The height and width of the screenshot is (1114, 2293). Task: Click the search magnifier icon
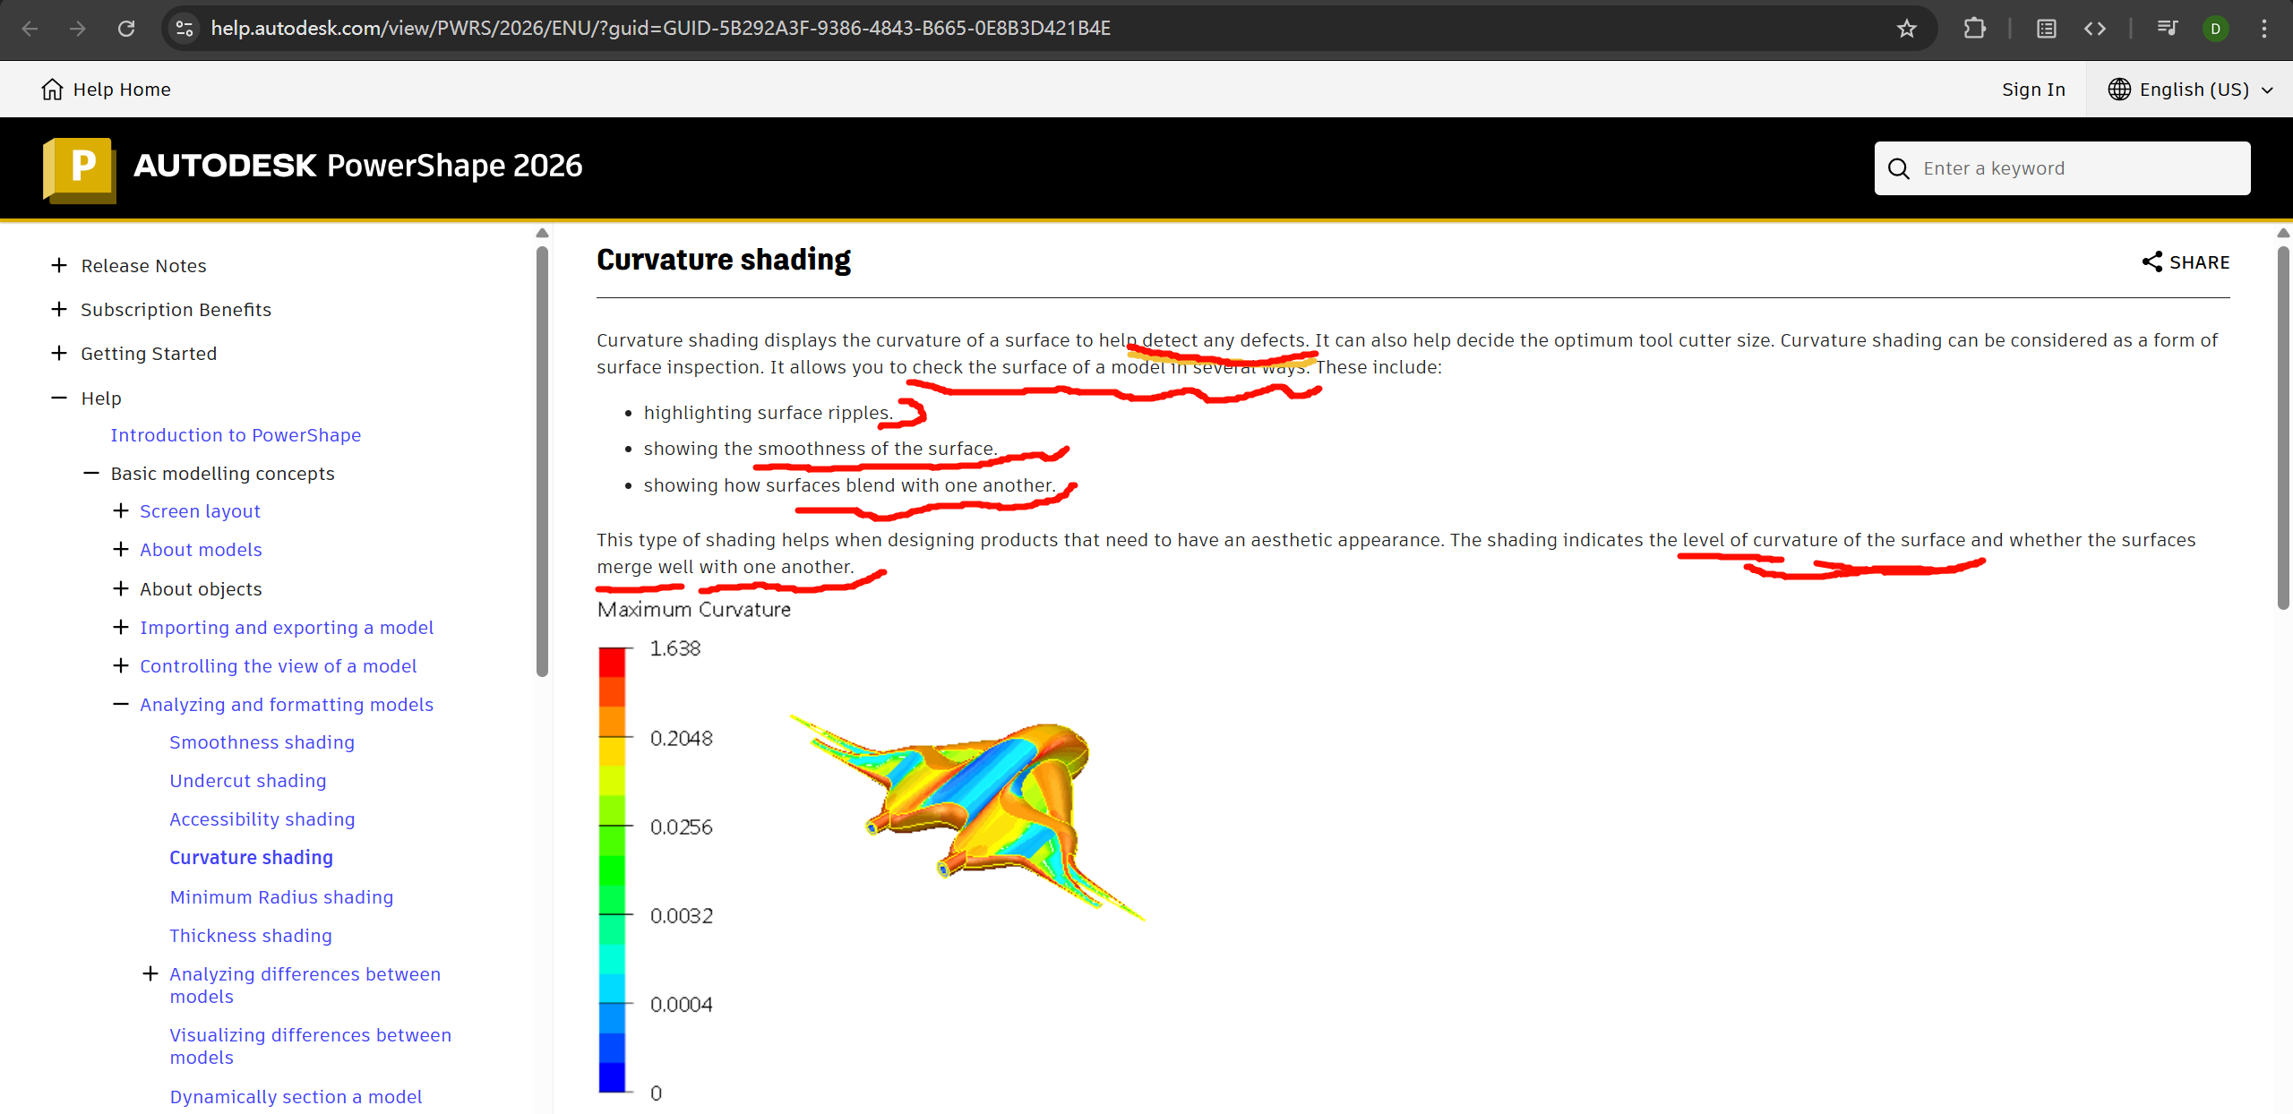[x=1898, y=168]
